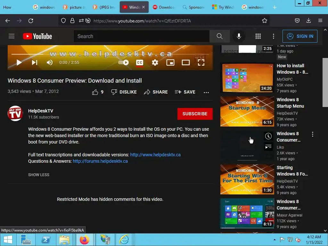Open the Windows Start button
Viewport: 328px width, 246px height.
click(x=8, y=240)
